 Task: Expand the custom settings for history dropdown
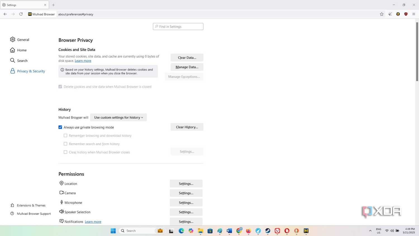[x=118, y=117]
